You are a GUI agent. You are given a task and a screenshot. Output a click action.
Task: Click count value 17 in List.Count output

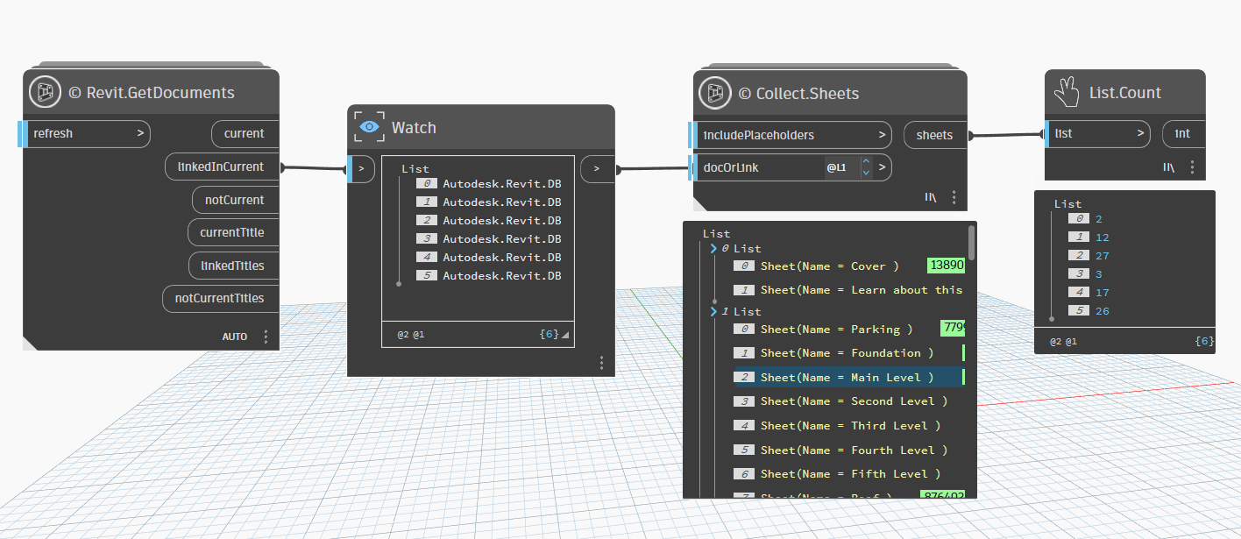click(1102, 293)
